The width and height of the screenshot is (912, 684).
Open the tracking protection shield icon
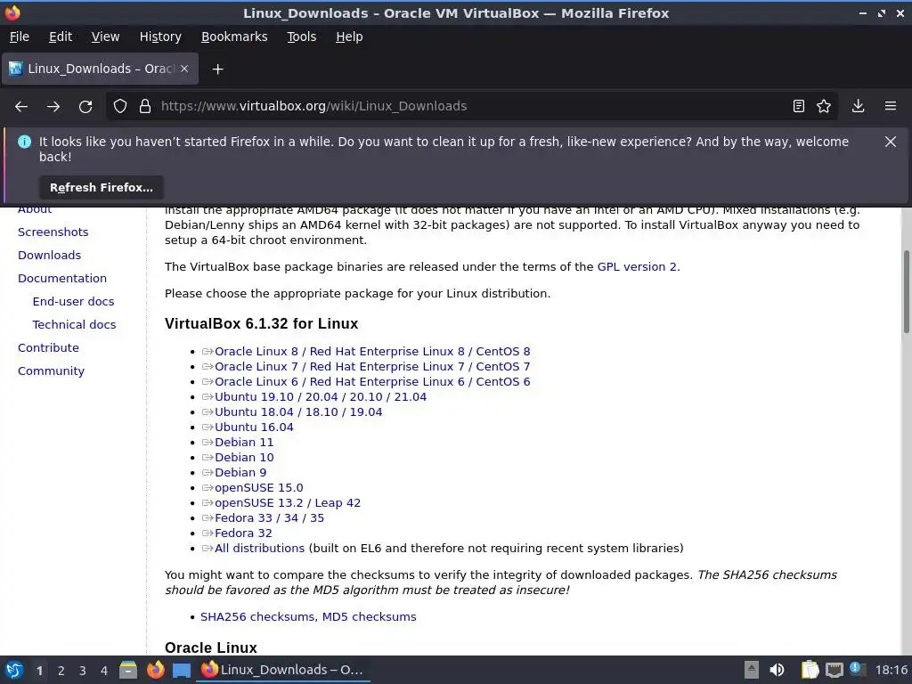point(120,107)
